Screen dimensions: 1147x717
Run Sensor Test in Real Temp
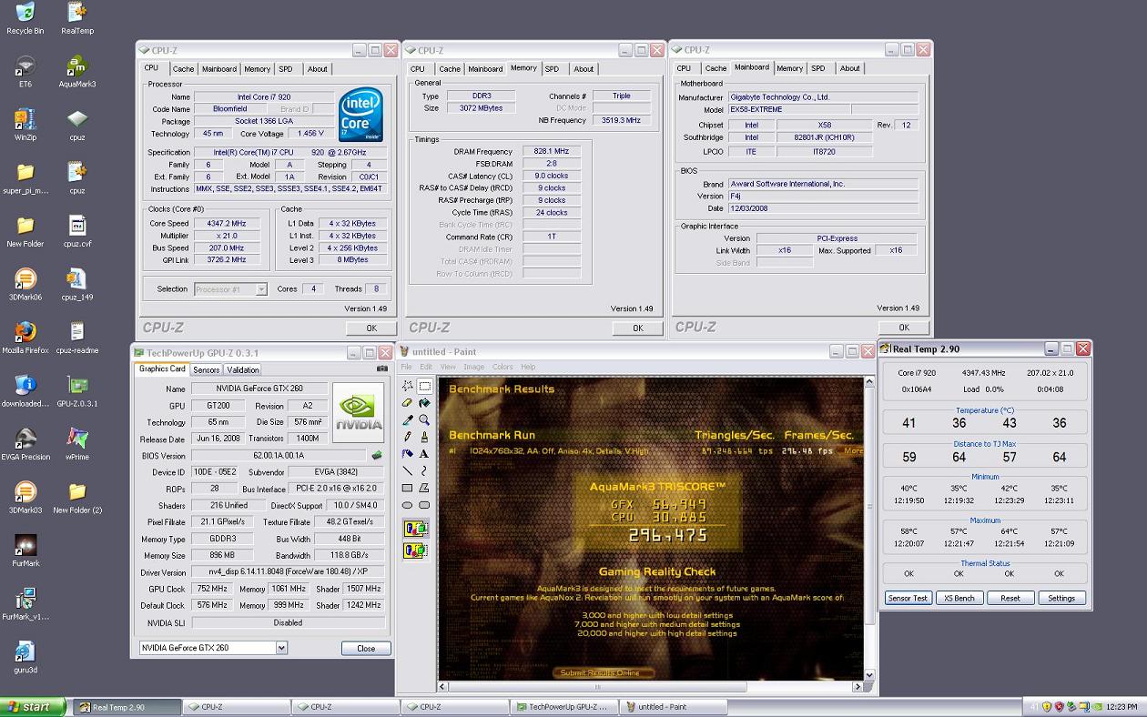coord(908,598)
